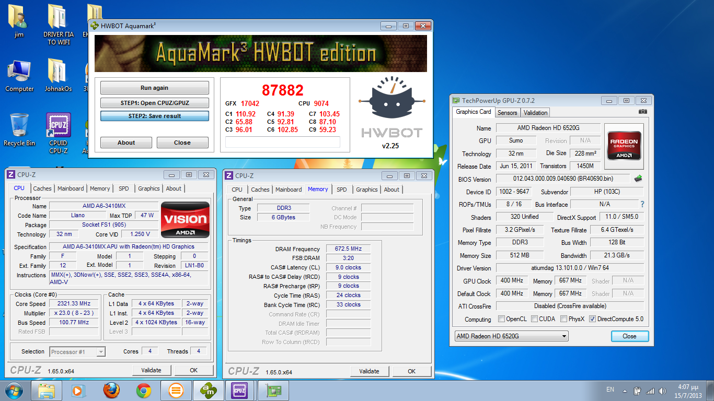
Task: Switch to the Validation tab in GPU-Z
Action: point(535,112)
